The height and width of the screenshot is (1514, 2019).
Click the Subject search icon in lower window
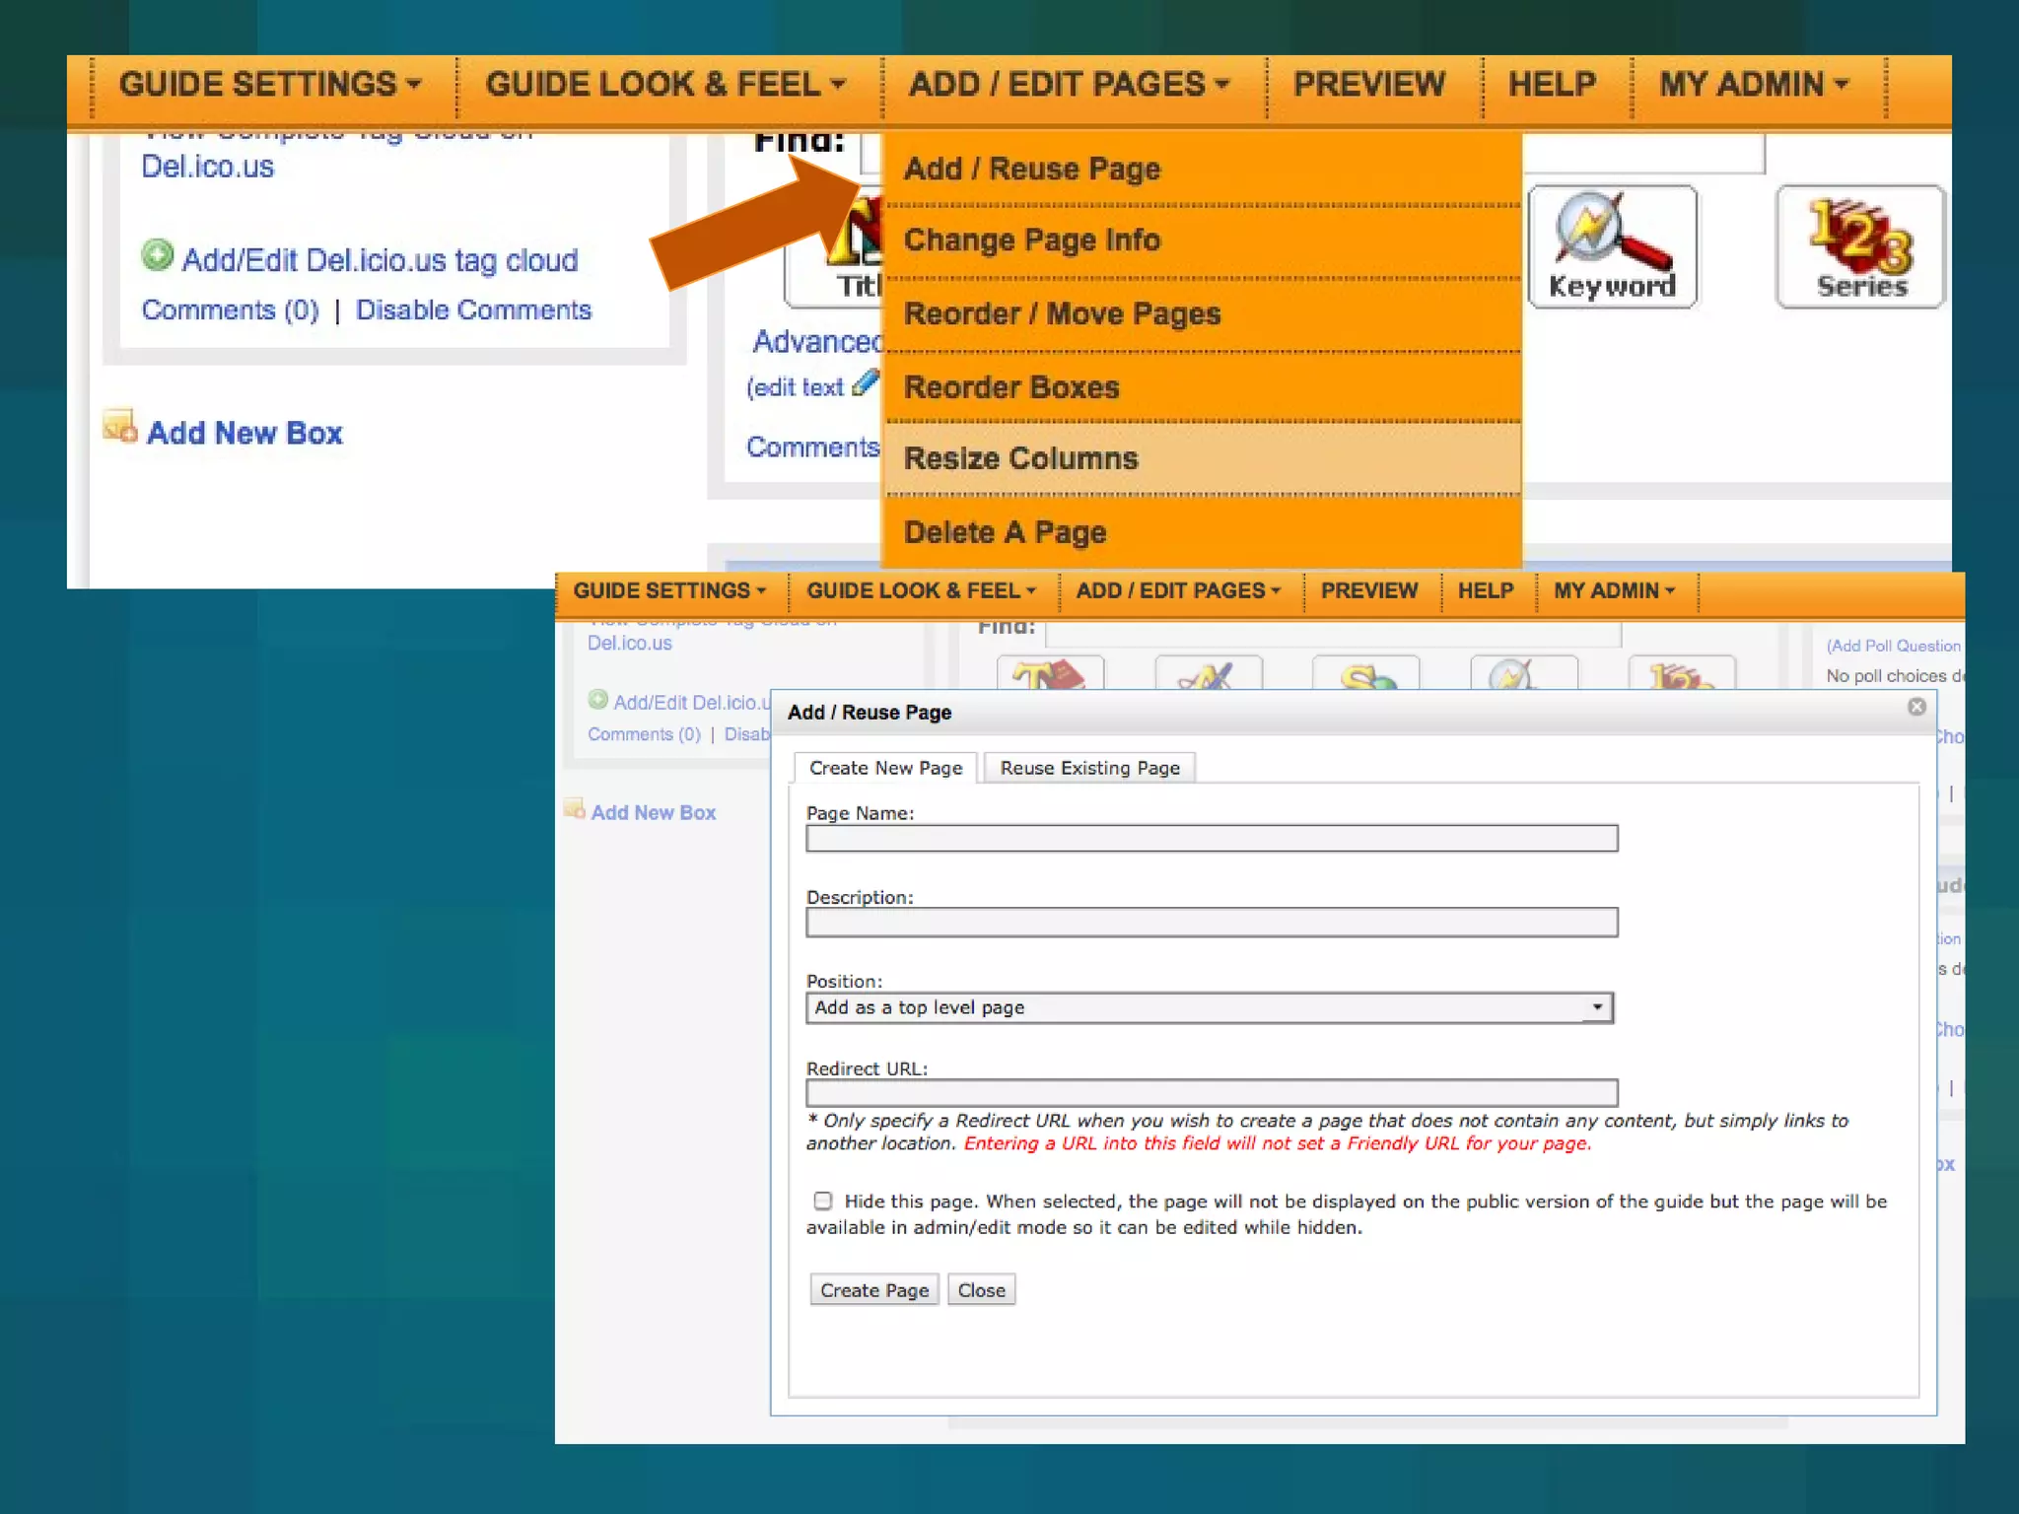click(1365, 674)
